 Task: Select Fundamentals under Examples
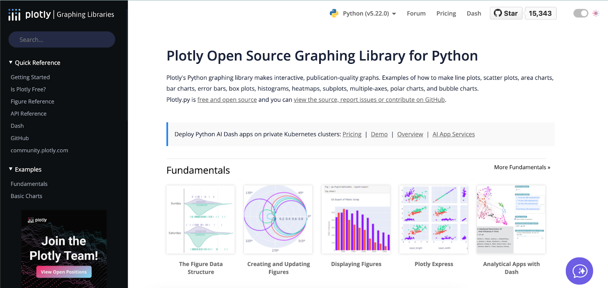pos(29,184)
